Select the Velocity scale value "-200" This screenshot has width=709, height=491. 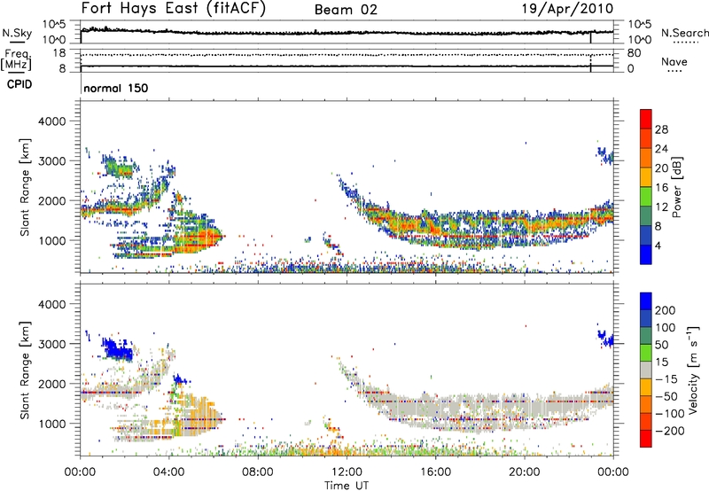click(669, 432)
